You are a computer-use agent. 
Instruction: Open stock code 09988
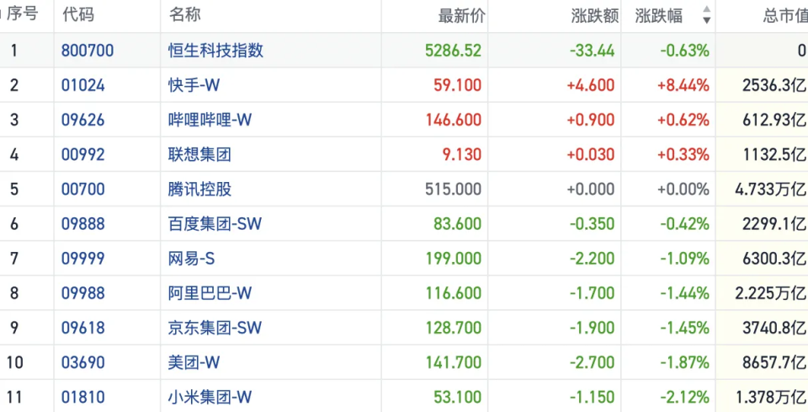(83, 293)
